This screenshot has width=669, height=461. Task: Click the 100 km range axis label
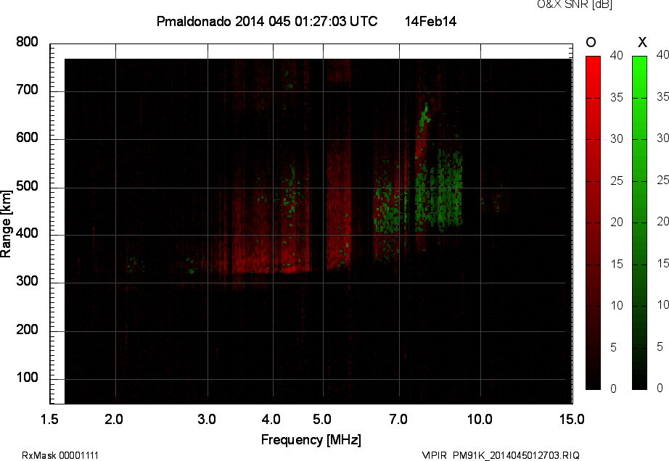[x=28, y=378]
